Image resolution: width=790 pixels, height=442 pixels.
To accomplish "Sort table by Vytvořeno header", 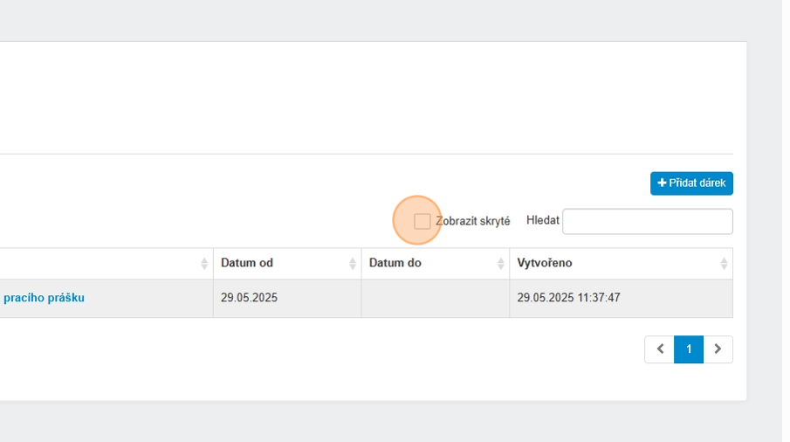I will click(x=545, y=263).
